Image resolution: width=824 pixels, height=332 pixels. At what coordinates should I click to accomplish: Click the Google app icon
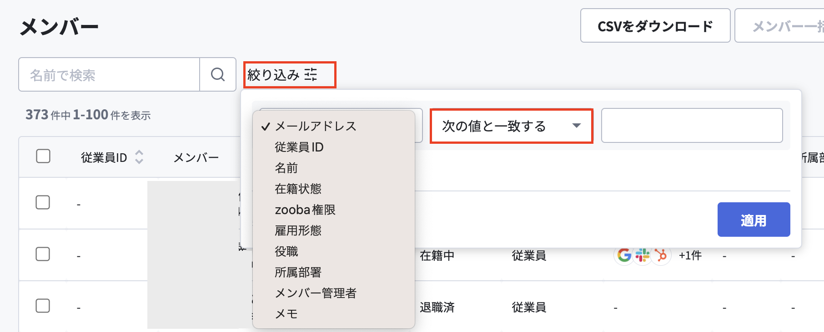[624, 255]
